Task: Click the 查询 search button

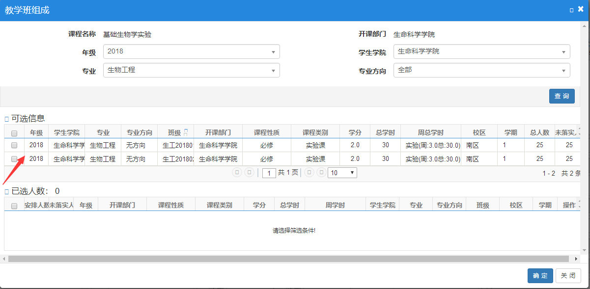Action: (562, 96)
